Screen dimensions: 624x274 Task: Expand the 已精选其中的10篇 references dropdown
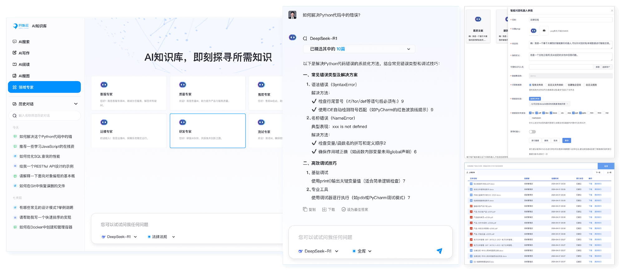(408, 49)
